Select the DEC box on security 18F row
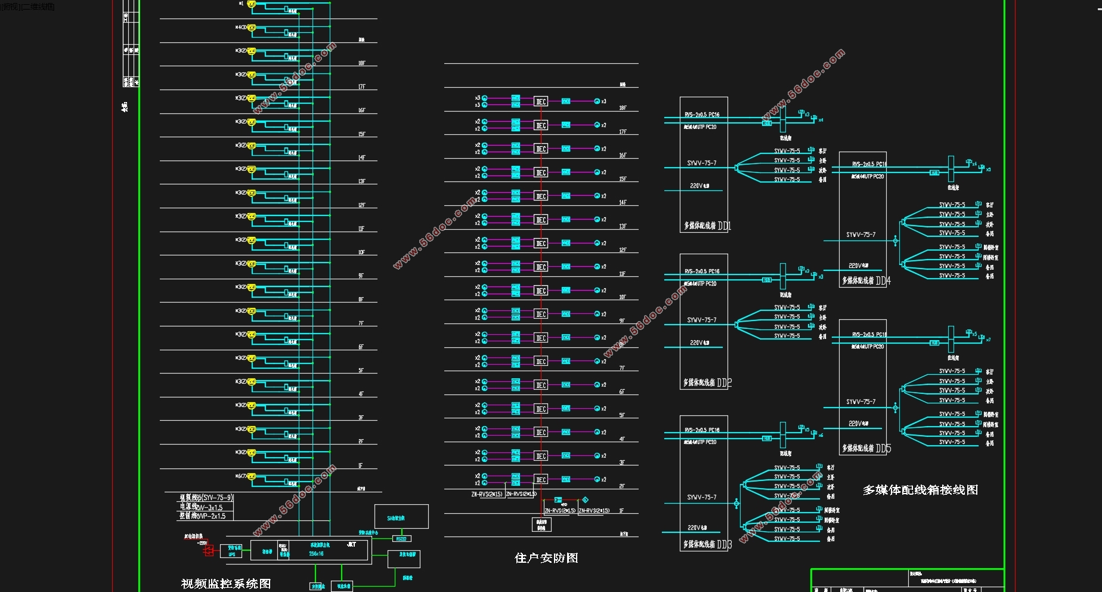This screenshot has width=1102, height=592. (541, 102)
